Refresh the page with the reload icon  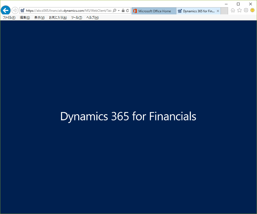[x=127, y=11]
